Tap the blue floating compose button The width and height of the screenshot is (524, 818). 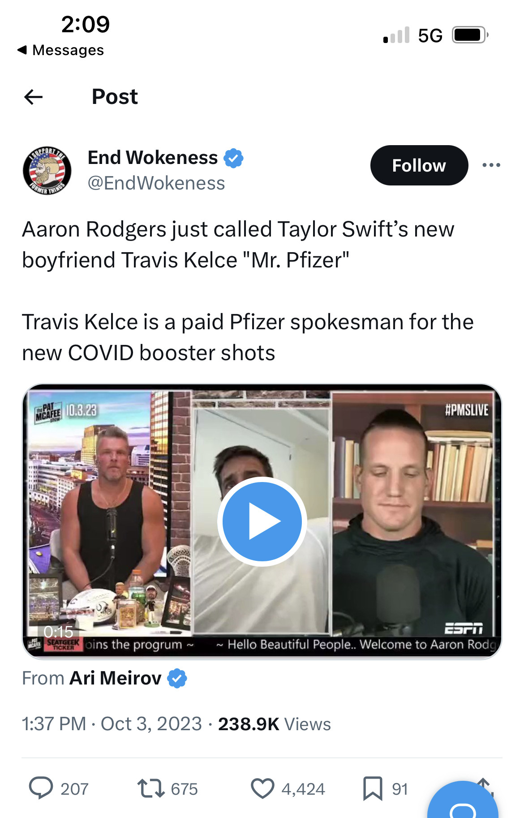pyautogui.click(x=463, y=802)
